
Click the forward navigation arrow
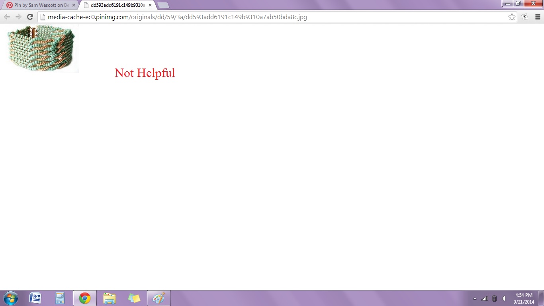[x=18, y=17]
